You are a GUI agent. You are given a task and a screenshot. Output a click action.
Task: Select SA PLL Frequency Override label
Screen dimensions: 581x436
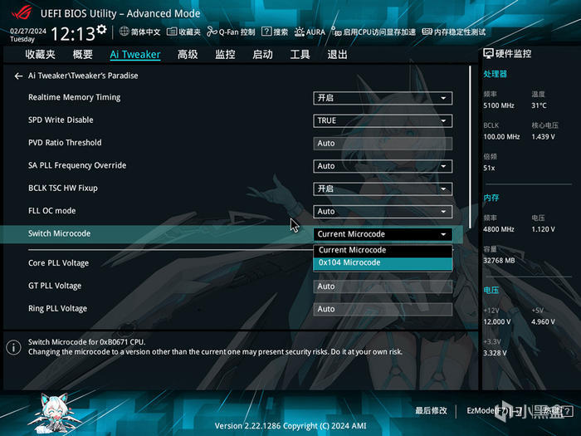click(77, 165)
